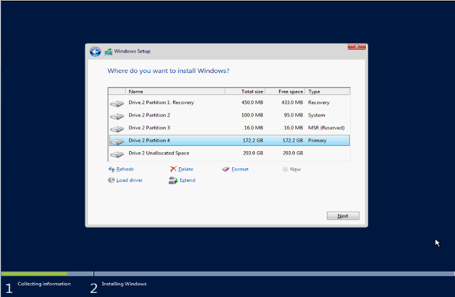Select Drive 2 Unallocated Space row
455x297 pixels.
coord(229,153)
